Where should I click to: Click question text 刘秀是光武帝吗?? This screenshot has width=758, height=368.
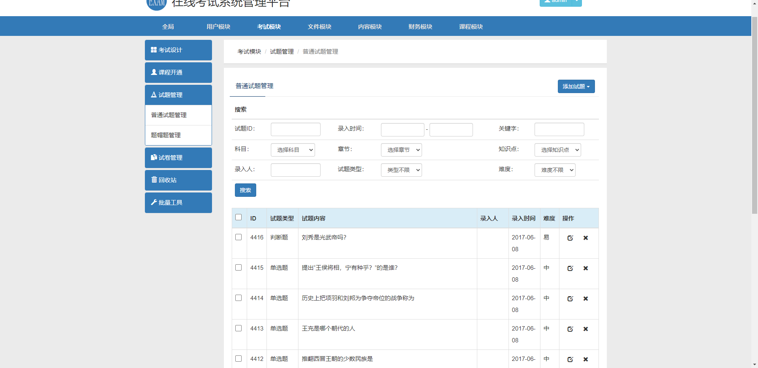(324, 237)
